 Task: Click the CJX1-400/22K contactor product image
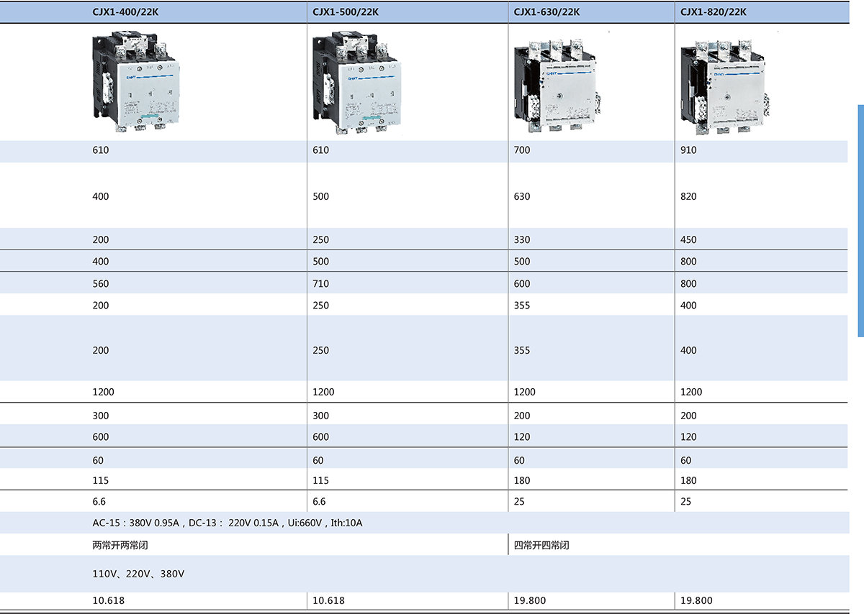136,81
